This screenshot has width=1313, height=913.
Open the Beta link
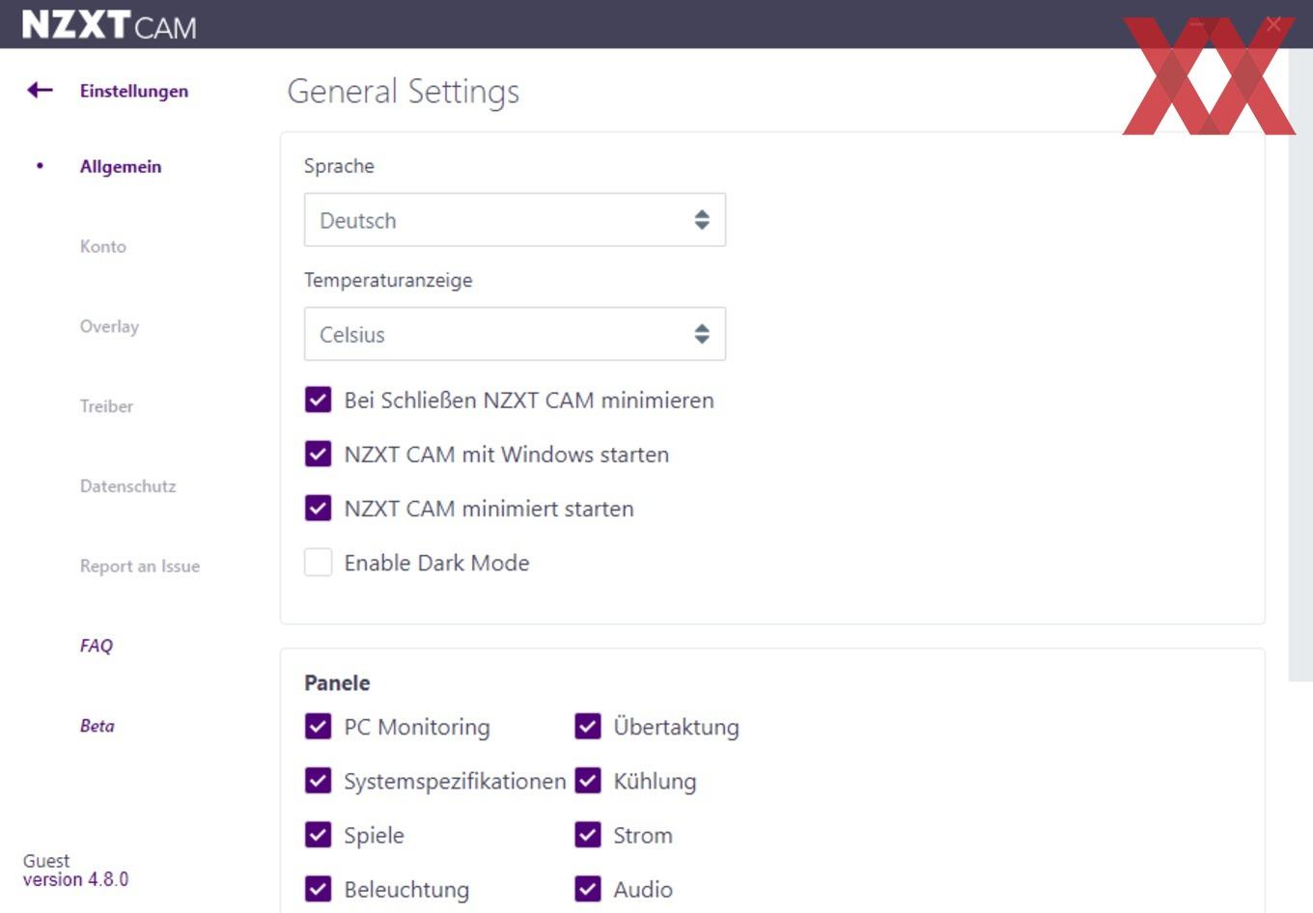coord(98,726)
